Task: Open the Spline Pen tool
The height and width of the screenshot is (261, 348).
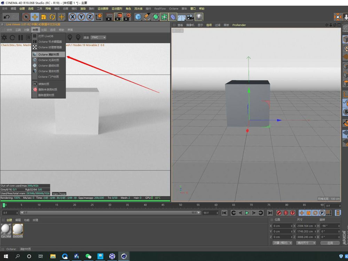Action: tap(147, 17)
